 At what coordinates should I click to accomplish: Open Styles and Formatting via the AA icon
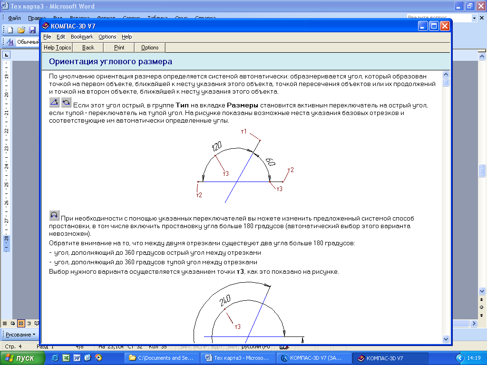10,42
